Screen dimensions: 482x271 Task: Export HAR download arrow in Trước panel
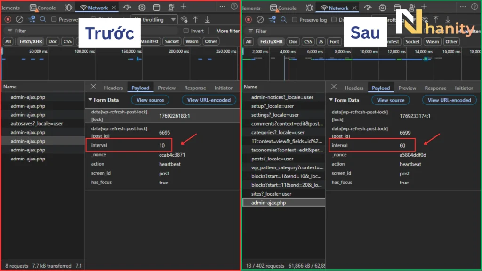(208, 19)
